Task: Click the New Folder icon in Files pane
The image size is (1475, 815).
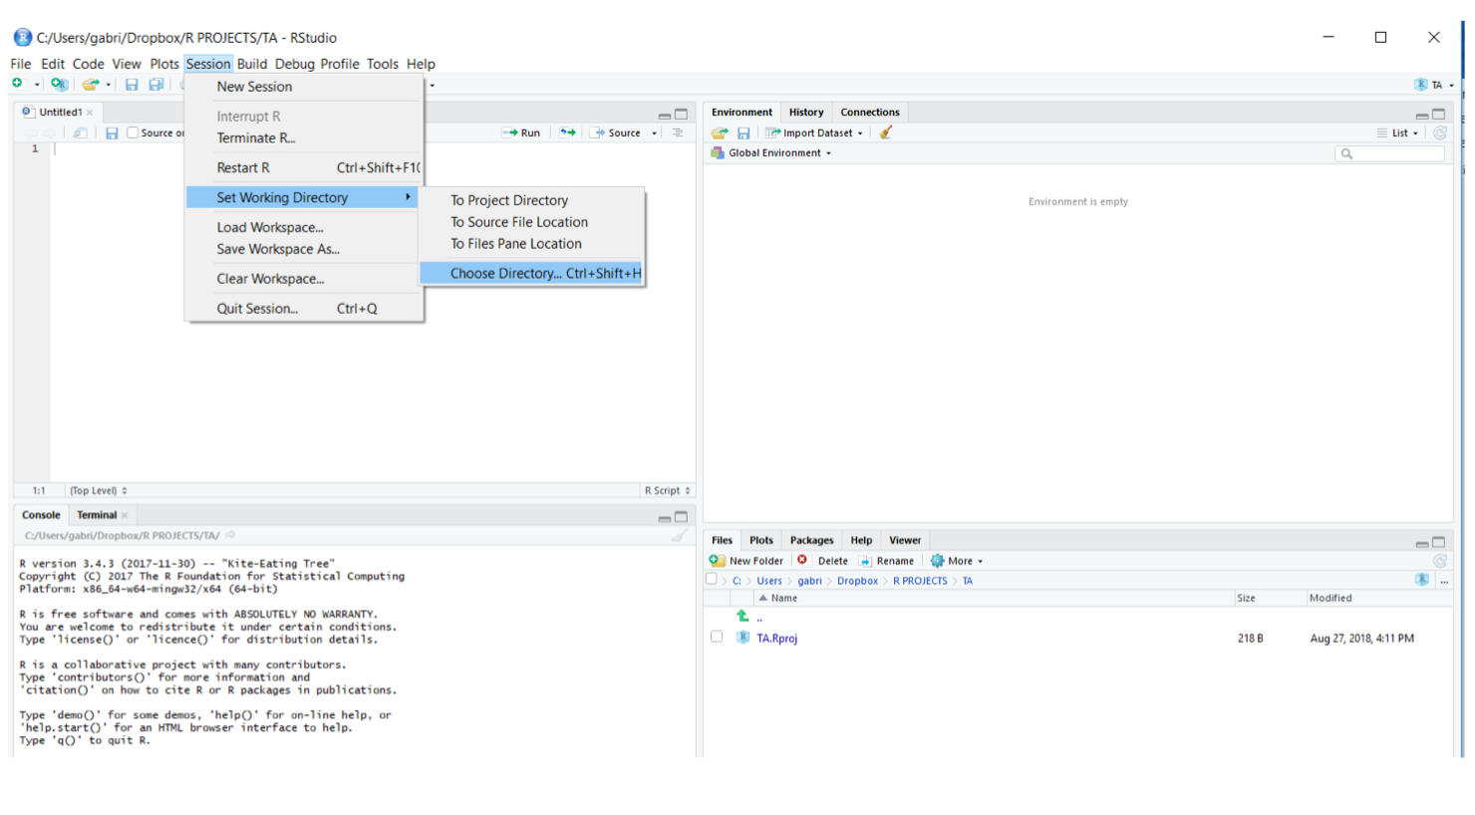Action: [717, 561]
